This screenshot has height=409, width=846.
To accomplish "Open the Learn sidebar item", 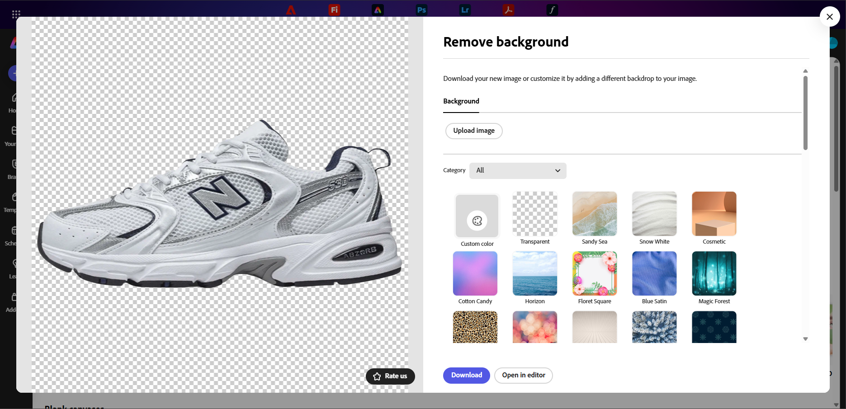I will pyautogui.click(x=14, y=268).
